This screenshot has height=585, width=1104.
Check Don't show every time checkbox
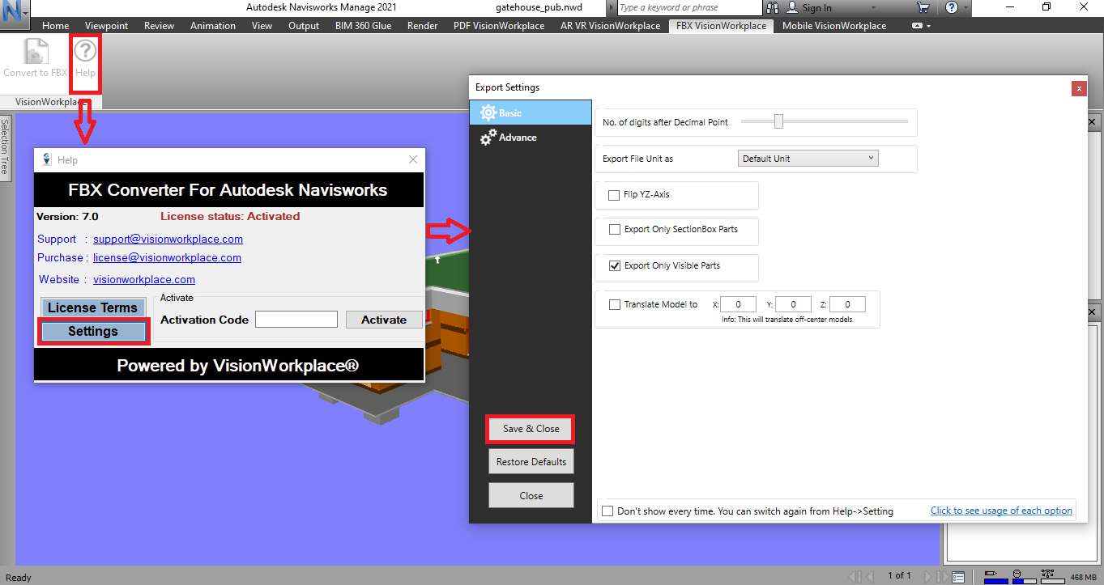pos(607,511)
